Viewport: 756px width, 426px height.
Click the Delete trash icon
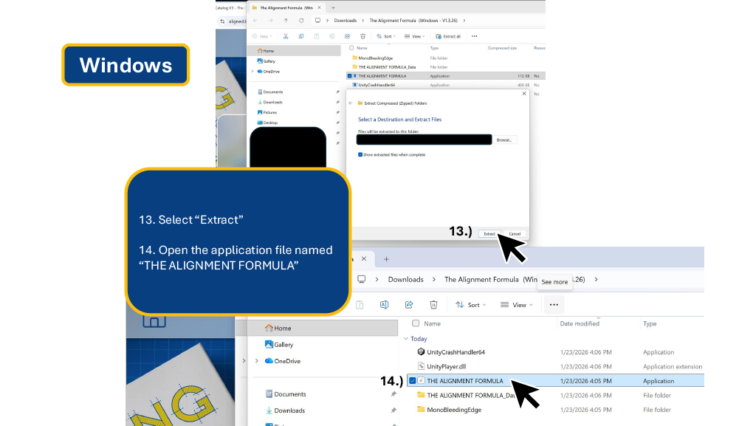[433, 304]
